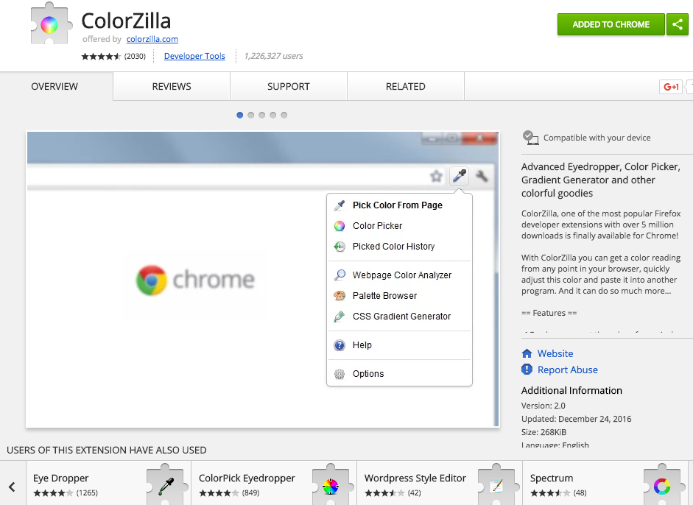This screenshot has height=505, width=693.
Task: Click the Picked Color History clock icon
Action: [340, 247]
